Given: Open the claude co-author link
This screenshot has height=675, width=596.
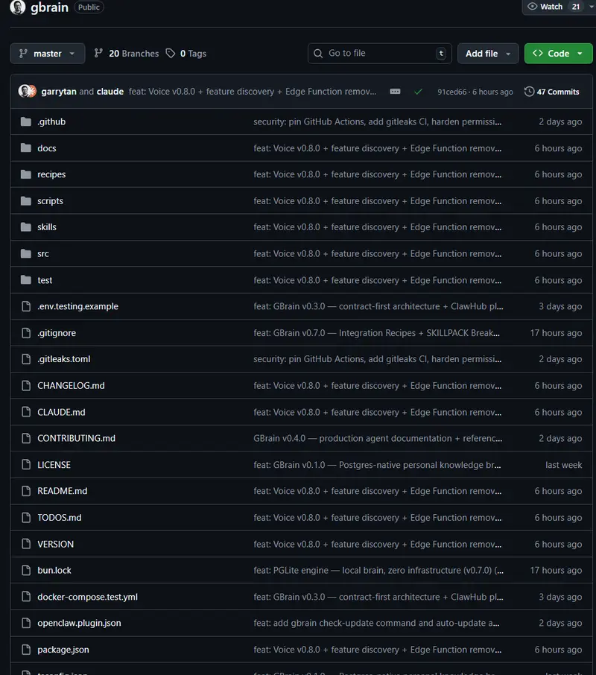Looking at the screenshot, I should pyautogui.click(x=110, y=92).
